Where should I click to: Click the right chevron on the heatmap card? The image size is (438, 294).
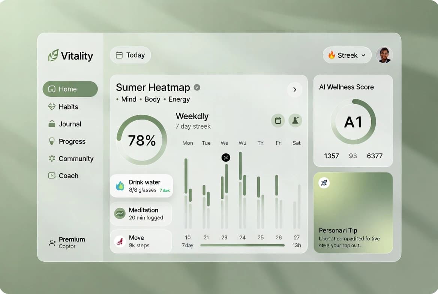coord(295,90)
